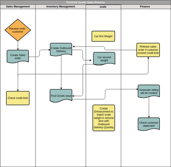Click the vertical connector from Outbound Delivery to Post Goods issue
Viewport: 171px width, 167px height.
[x=61, y=72]
